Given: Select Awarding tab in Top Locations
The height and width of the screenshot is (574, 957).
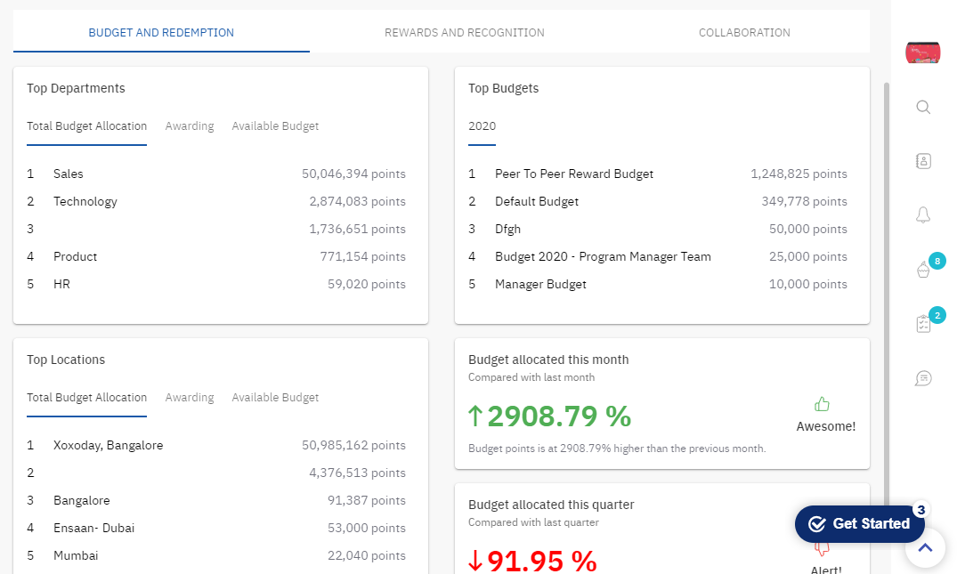Looking at the screenshot, I should click(x=190, y=398).
